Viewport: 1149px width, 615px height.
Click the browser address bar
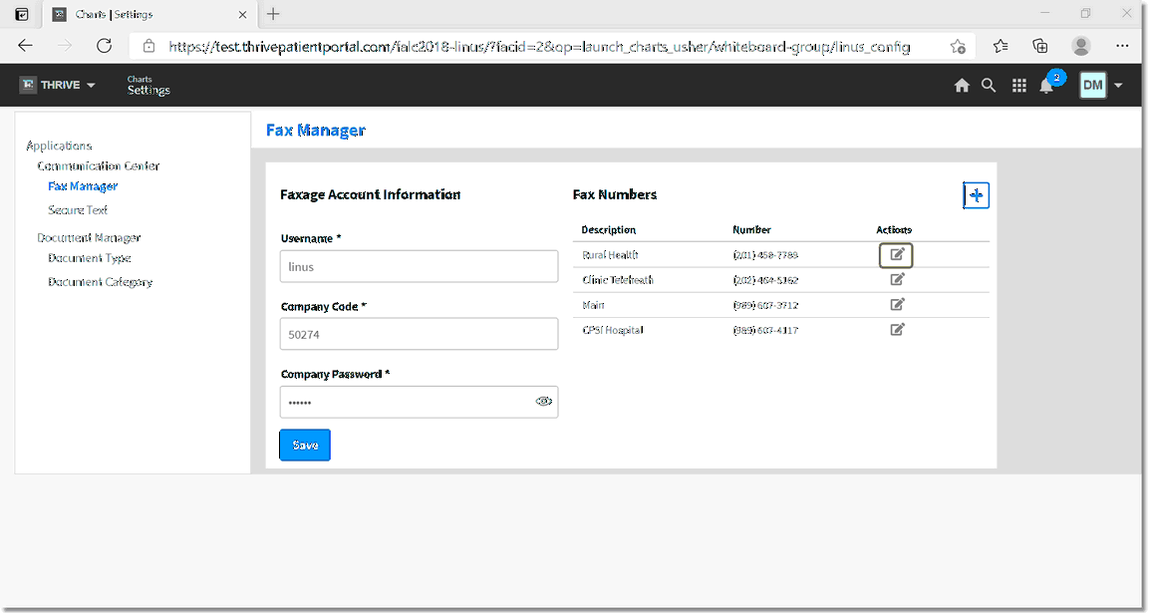pyautogui.click(x=538, y=47)
